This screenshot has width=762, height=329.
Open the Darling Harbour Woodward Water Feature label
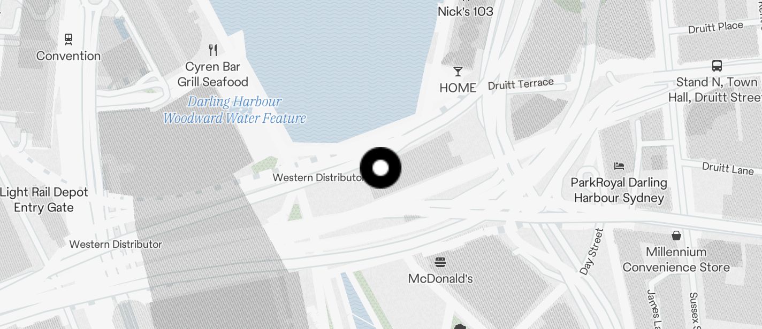coord(234,110)
